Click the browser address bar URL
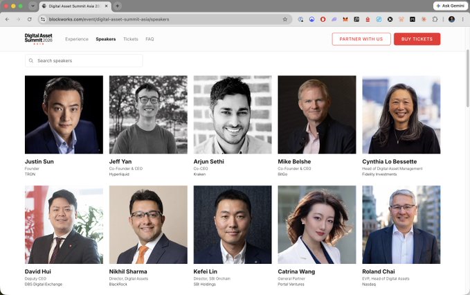Screen dimensions: 470x295 (109, 19)
